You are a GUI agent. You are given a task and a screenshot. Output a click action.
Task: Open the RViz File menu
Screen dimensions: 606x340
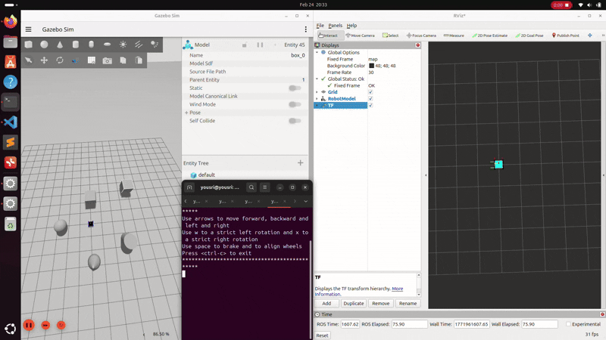[320, 26]
